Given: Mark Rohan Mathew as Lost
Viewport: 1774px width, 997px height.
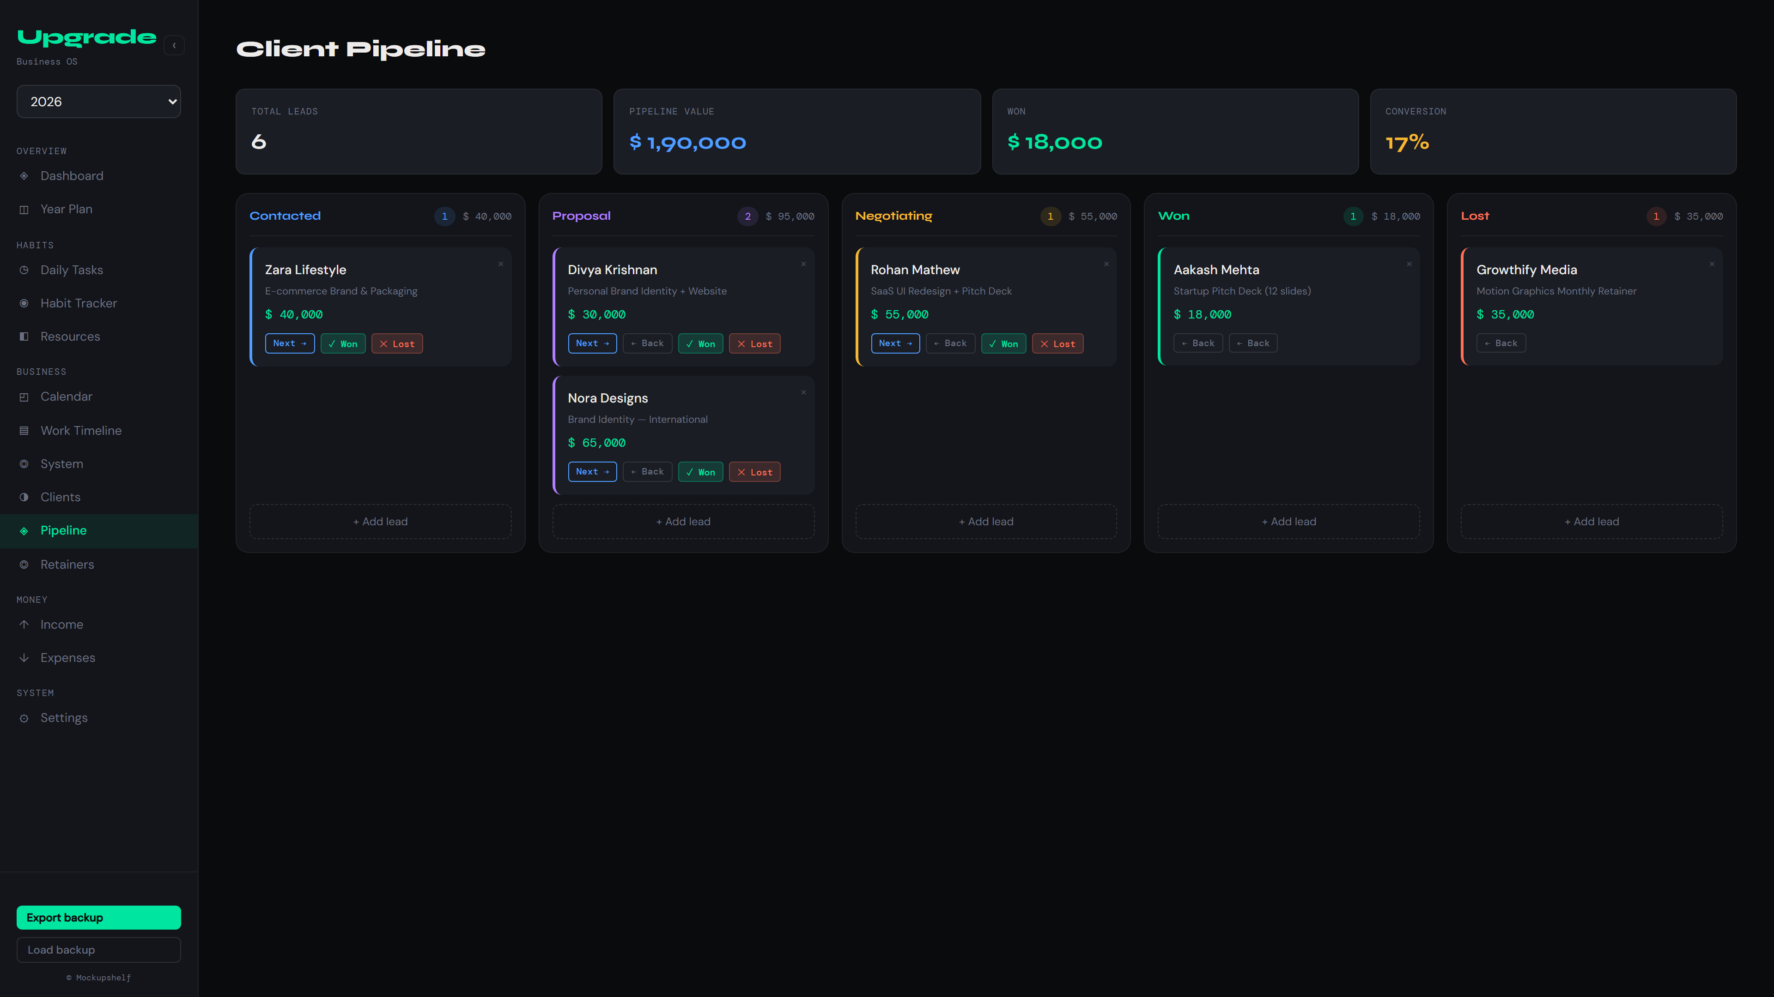Looking at the screenshot, I should [1058, 343].
